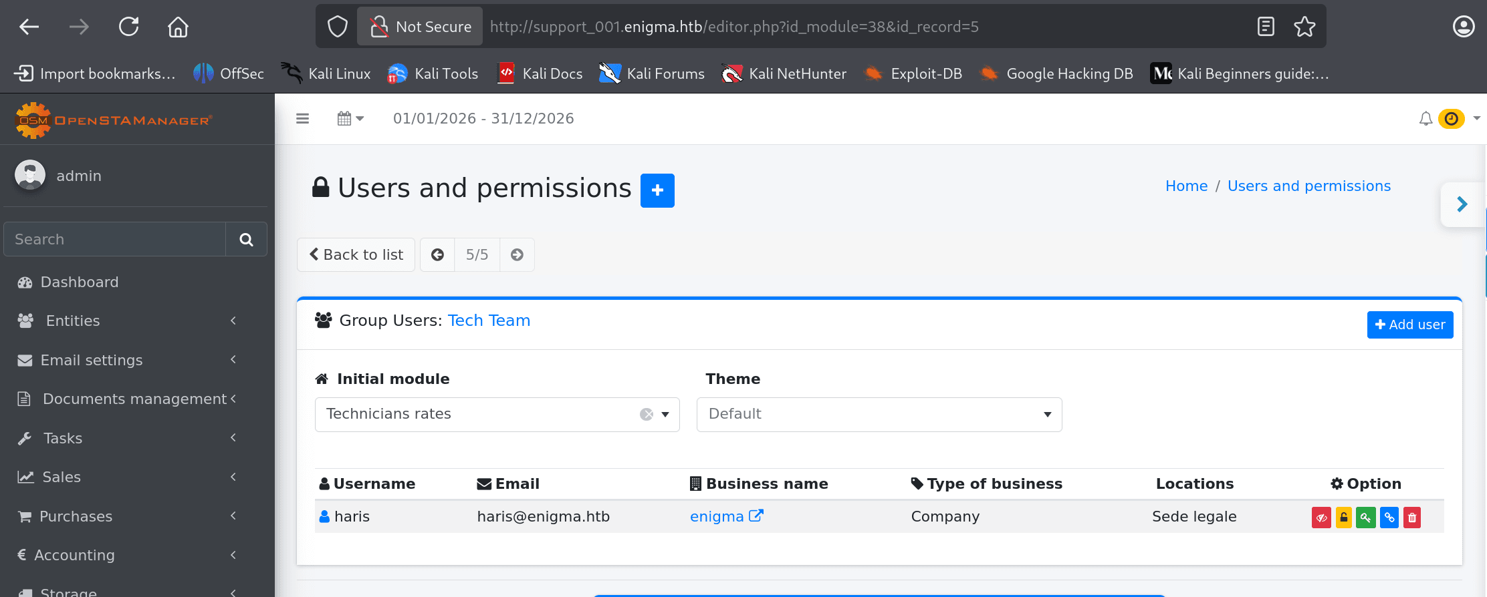Go to the previous record arrow
This screenshot has height=597, width=1487.
(x=437, y=255)
